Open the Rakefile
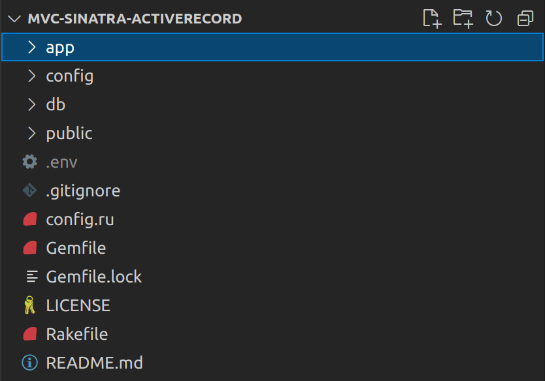This screenshot has width=545, height=381. [76, 333]
